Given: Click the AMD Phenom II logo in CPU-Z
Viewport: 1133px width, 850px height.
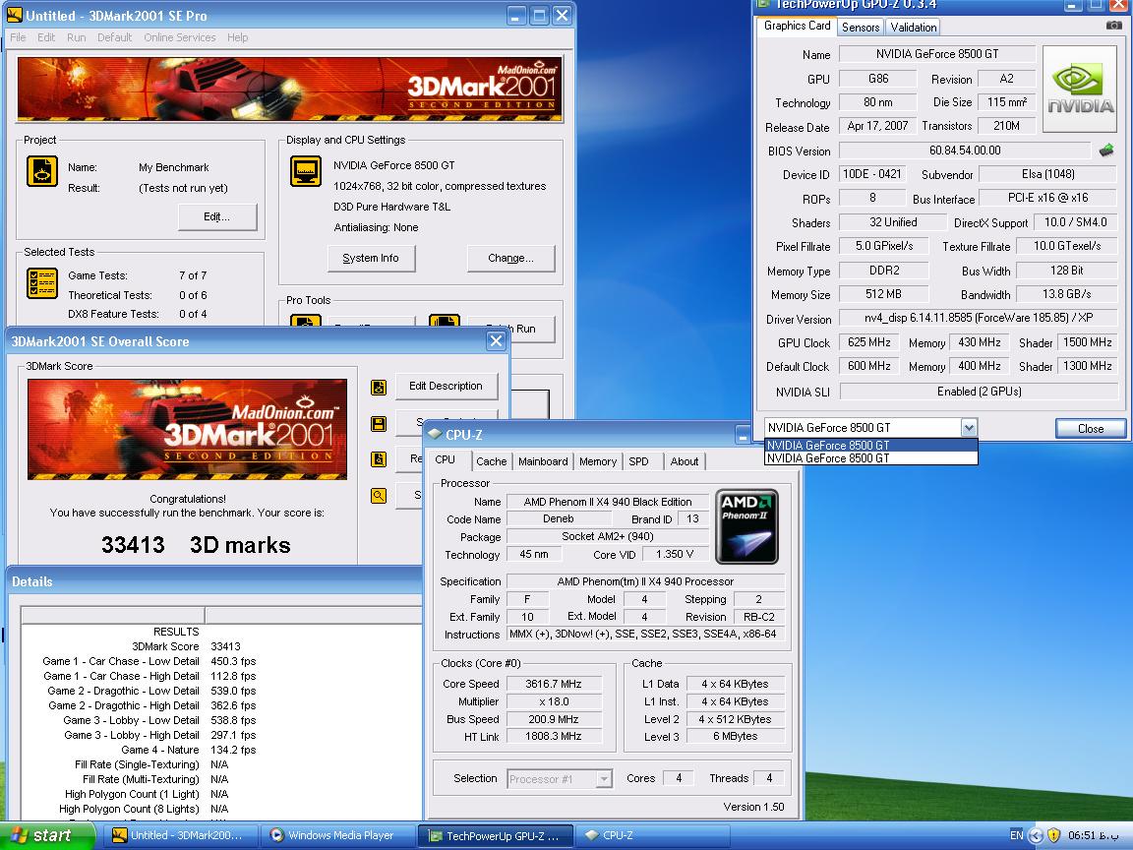Looking at the screenshot, I should tap(747, 526).
